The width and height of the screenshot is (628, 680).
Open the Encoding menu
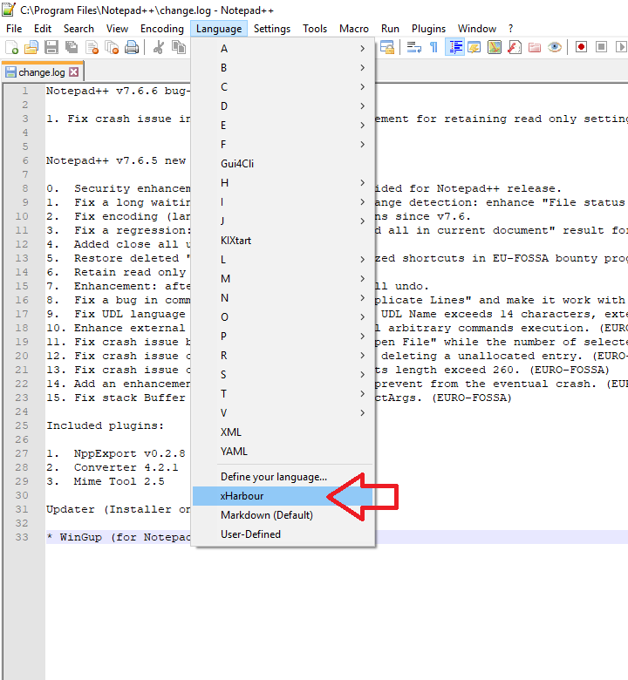[162, 29]
